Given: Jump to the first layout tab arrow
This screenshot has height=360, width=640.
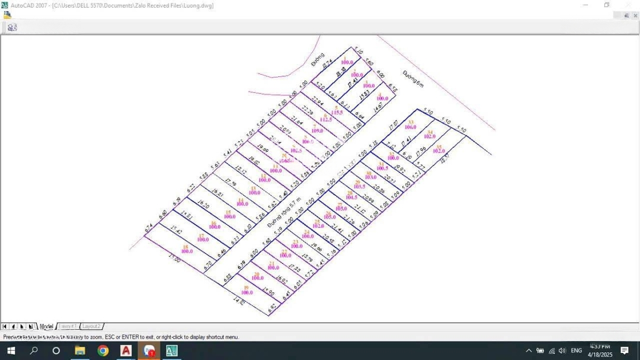Looking at the screenshot, I should (5, 326).
